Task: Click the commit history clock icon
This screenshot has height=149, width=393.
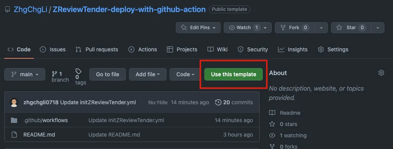Action: (x=218, y=102)
